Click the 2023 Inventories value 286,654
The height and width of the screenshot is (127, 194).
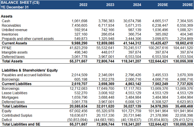pyautogui.click(x=106, y=34)
